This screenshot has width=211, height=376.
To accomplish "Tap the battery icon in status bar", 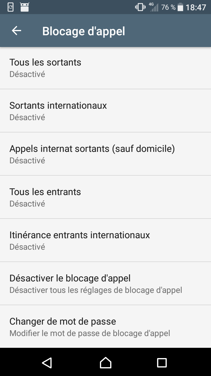I will (x=181, y=7).
